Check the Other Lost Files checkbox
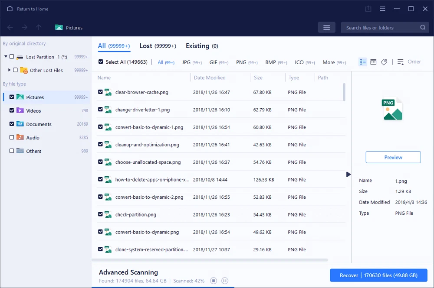434x288 pixels. [x=15, y=70]
